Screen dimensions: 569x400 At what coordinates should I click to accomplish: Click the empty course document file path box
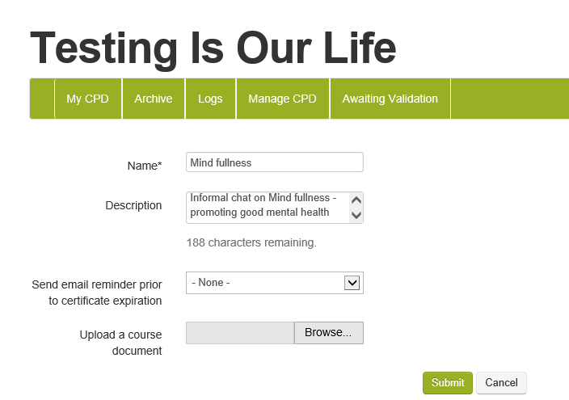pos(240,333)
